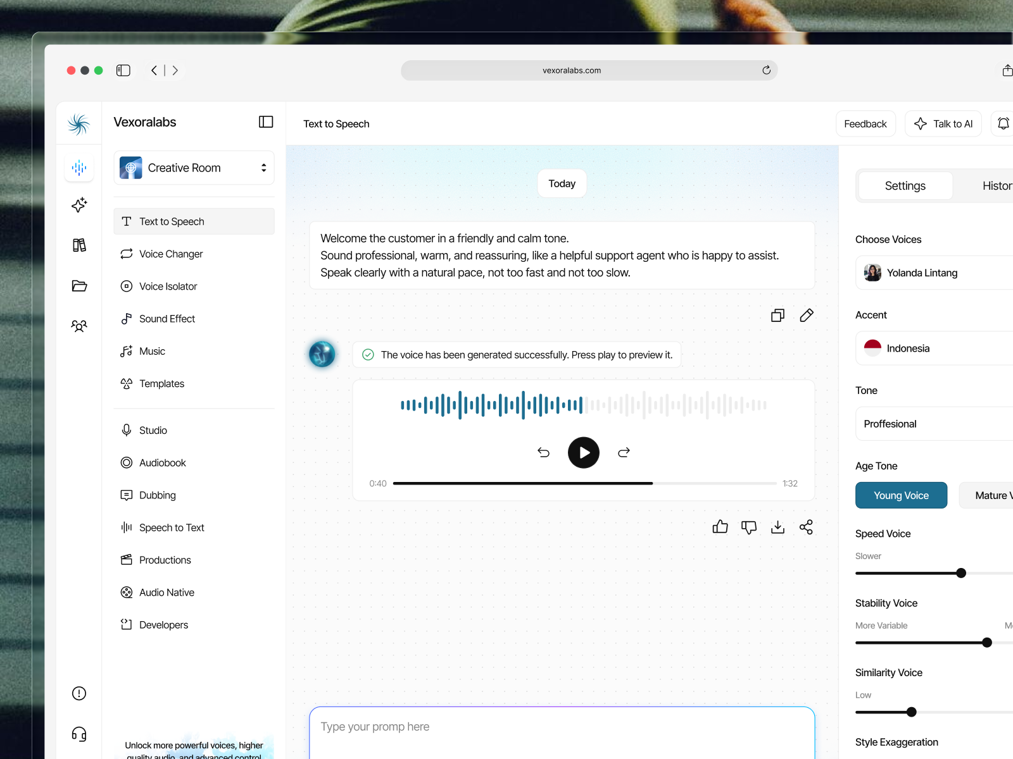
Task: Dislike the generated voice with thumbs down
Action: [x=749, y=527]
